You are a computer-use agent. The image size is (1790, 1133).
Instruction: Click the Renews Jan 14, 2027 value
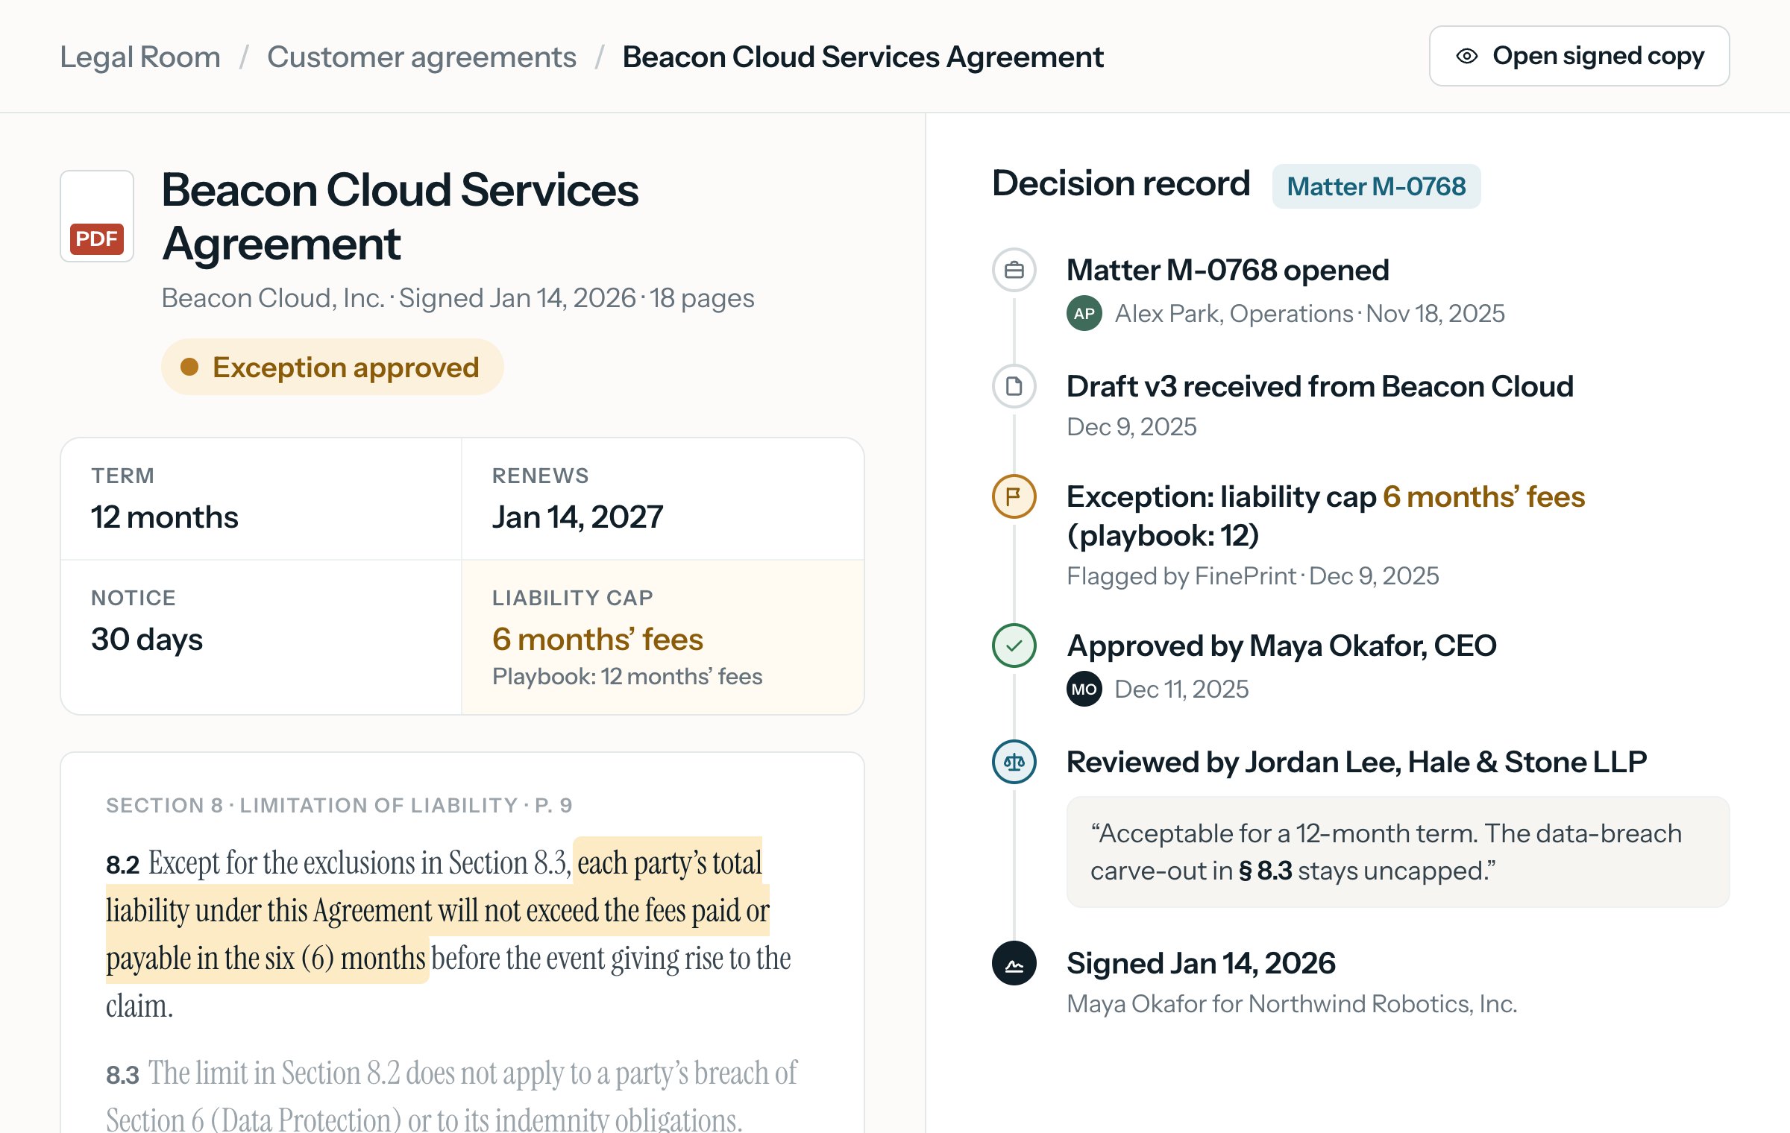click(x=578, y=517)
